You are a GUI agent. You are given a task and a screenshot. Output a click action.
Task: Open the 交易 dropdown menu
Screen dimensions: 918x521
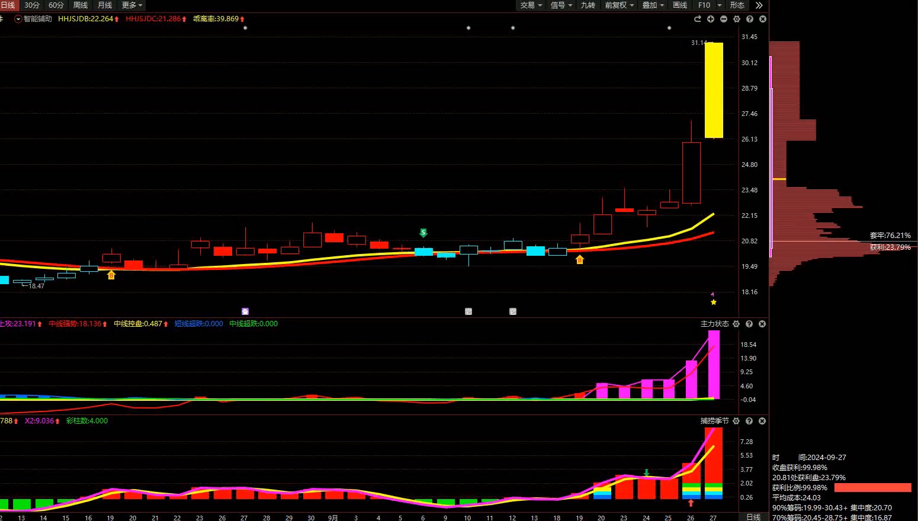point(531,5)
